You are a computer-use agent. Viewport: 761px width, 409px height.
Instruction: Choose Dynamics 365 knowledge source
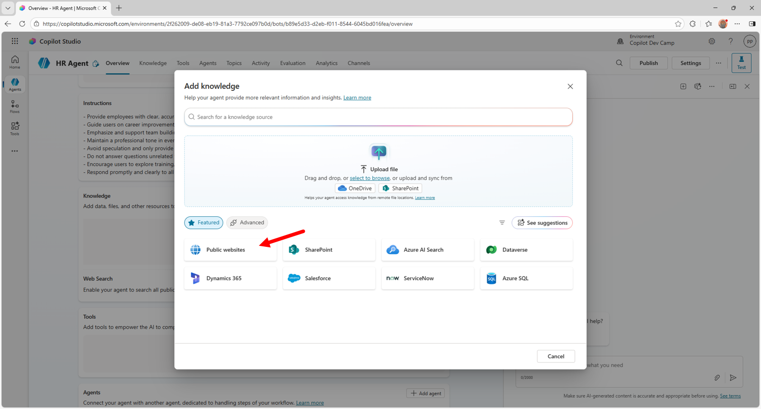[230, 278]
